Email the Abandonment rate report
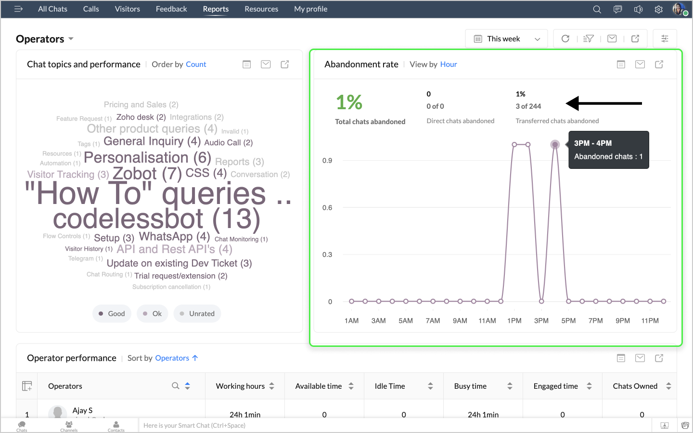Screen dimensions: 693x433 tap(640, 64)
